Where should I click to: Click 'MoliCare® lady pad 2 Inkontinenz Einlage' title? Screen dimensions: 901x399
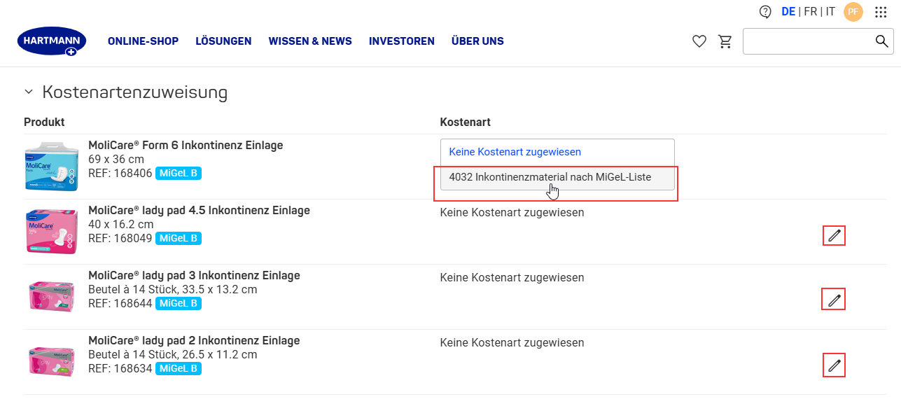(x=194, y=341)
